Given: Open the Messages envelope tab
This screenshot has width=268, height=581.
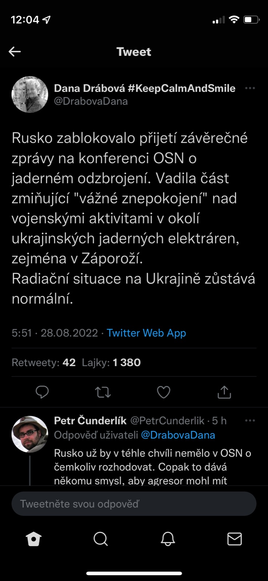Looking at the screenshot, I should [x=234, y=539].
